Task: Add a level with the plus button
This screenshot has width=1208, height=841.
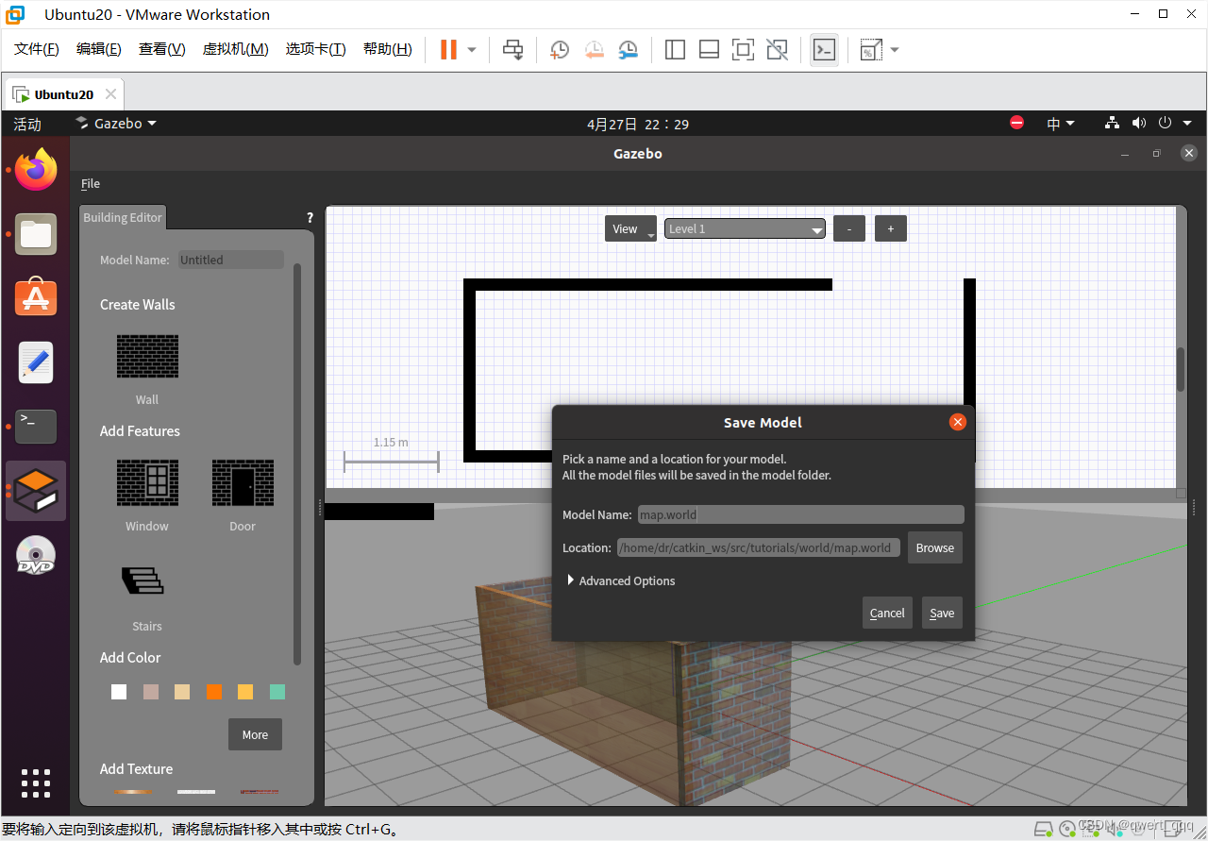Action: [x=891, y=228]
